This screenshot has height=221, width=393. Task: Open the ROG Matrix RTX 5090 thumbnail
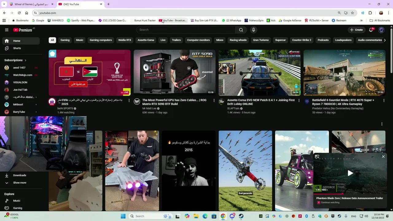(174, 73)
